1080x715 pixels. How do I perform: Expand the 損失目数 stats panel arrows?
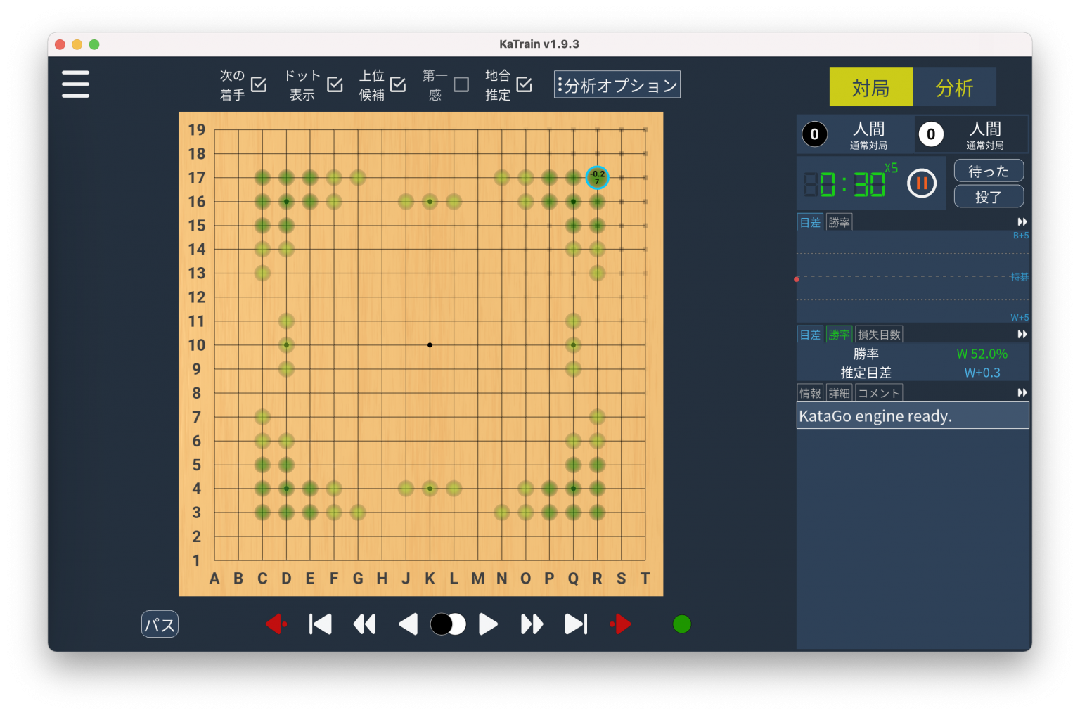coord(1022,334)
